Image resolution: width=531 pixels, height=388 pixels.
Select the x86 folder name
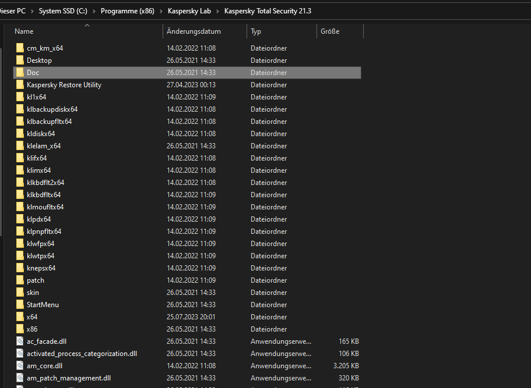pos(32,329)
